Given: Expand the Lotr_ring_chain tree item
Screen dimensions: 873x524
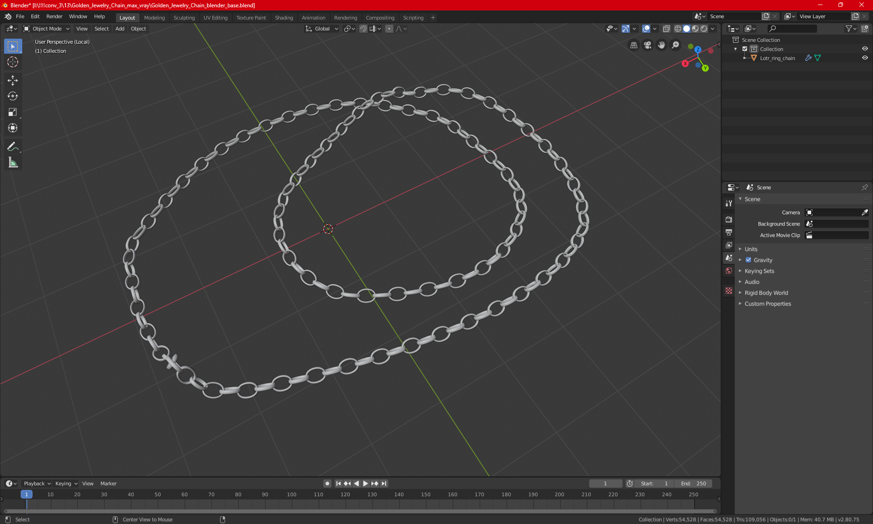Looking at the screenshot, I should tap(745, 58).
